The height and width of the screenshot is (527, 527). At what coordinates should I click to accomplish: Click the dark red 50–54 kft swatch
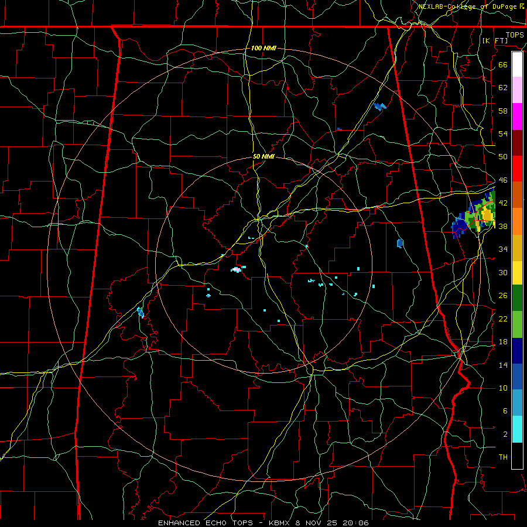[x=517, y=142]
